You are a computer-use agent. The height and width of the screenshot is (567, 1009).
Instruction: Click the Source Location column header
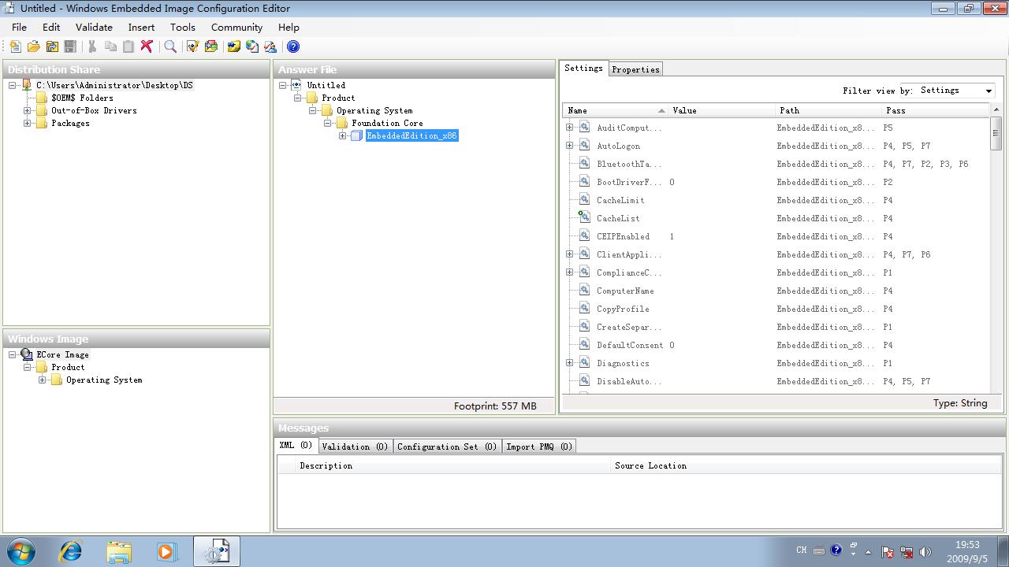coord(806,465)
